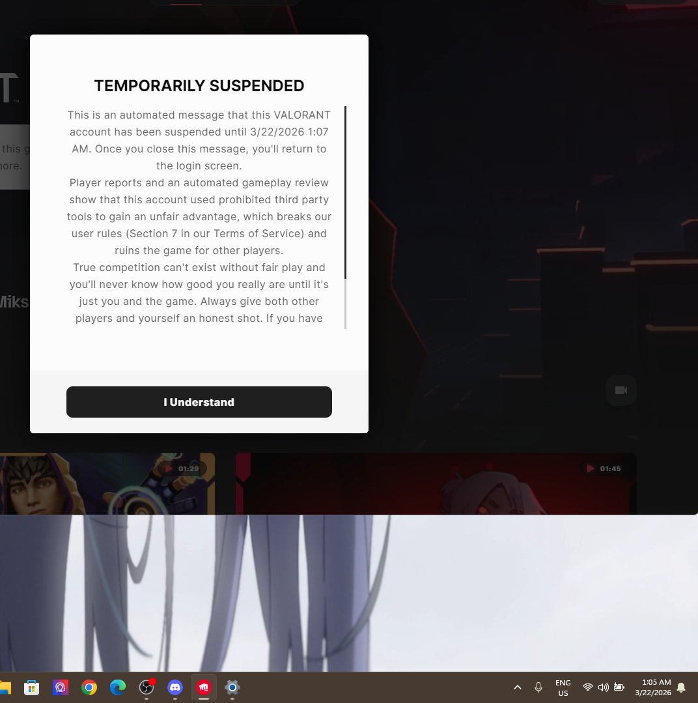This screenshot has height=703, width=698.
Task: Open the notification bell in the taskbar
Action: [x=681, y=687]
